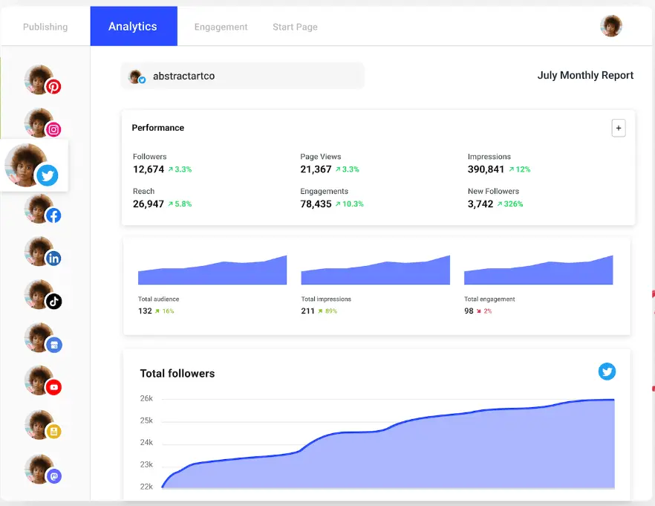Select the YouTube account in sidebar
655x506 pixels.
[42, 382]
